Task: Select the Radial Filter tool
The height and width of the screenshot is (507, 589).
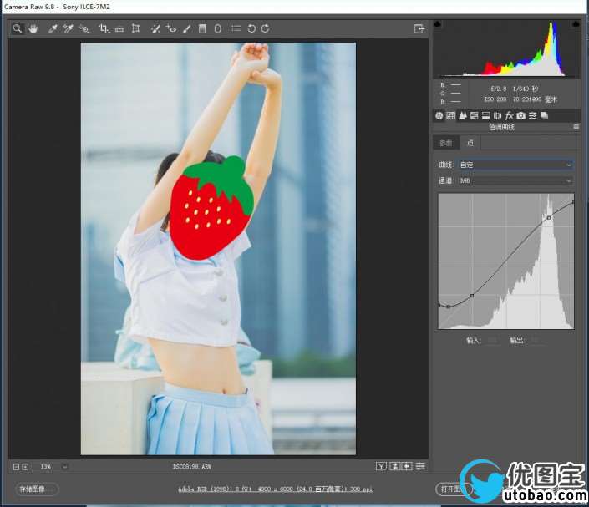Action: [x=218, y=28]
